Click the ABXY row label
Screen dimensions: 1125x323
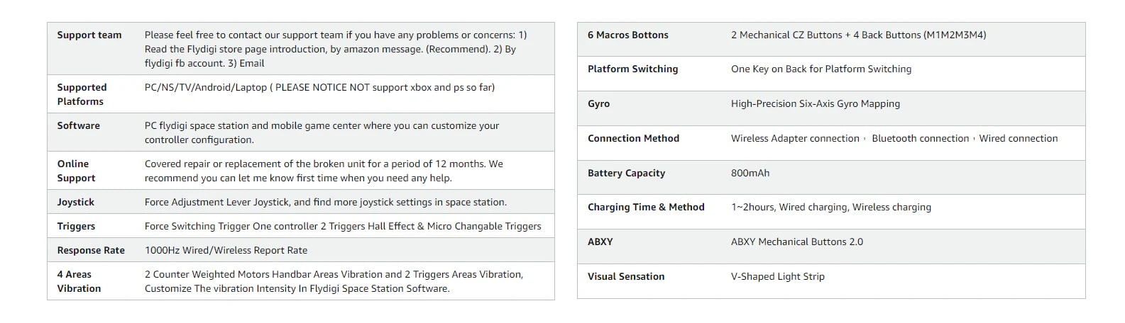tap(600, 242)
